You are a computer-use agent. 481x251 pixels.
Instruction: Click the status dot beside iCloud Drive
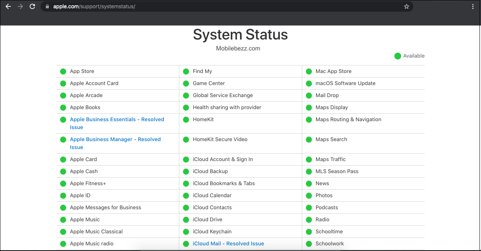[186, 220]
